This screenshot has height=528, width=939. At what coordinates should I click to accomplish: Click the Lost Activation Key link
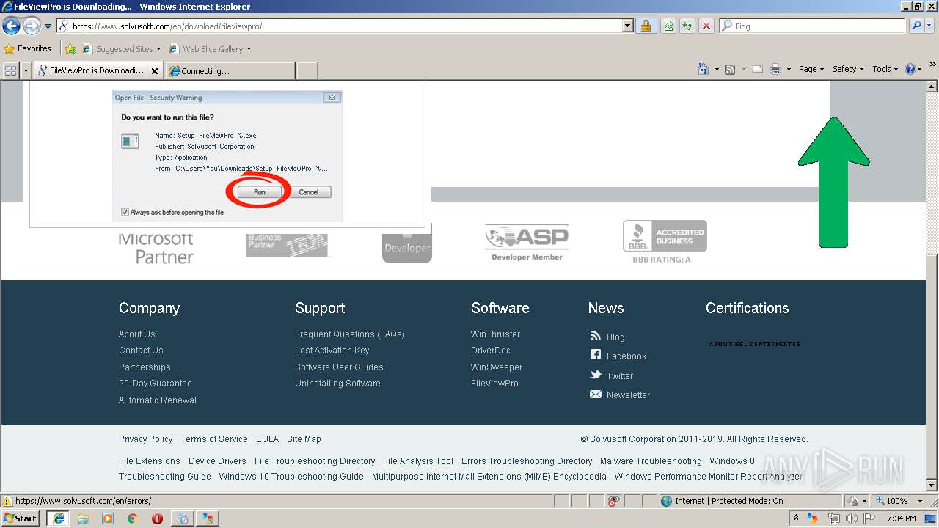[x=332, y=351]
